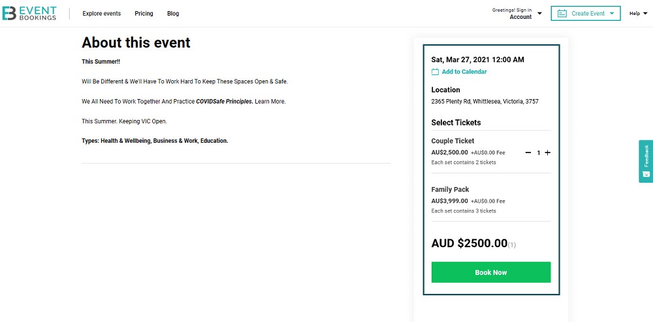
Task: Click the Greetings Sign in Account text
Action: [512, 13]
